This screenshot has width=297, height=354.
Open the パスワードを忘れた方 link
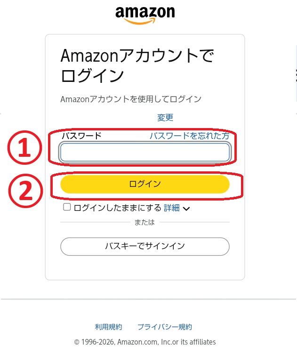tap(189, 136)
